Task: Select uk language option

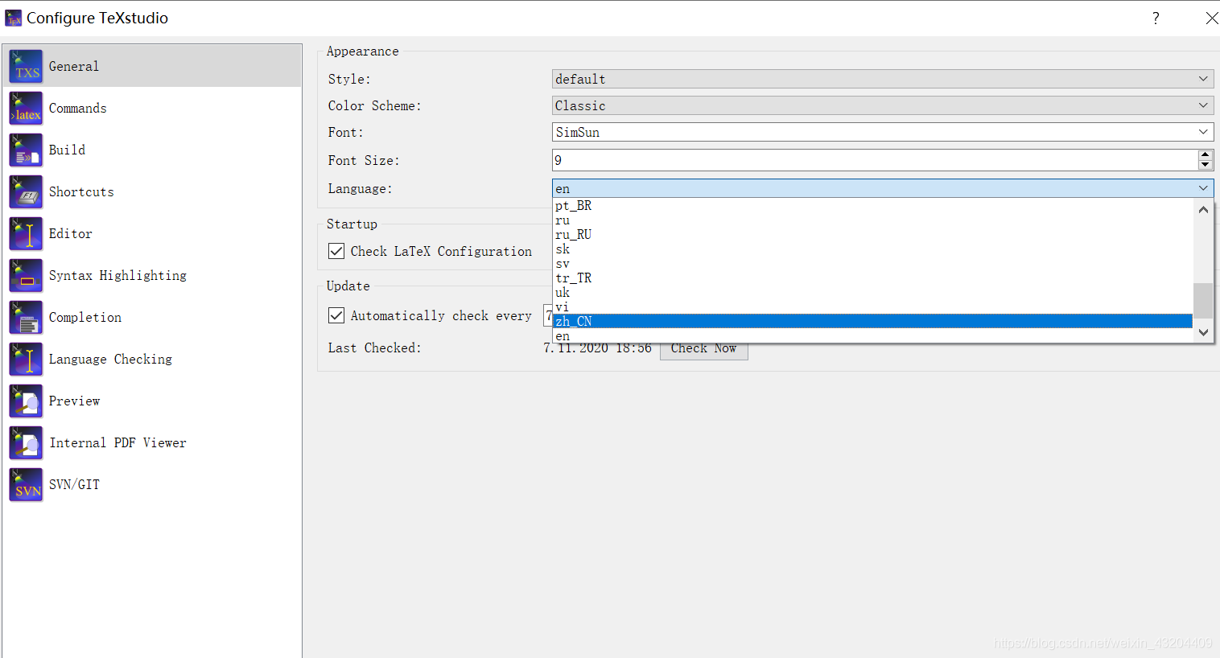Action: click(872, 293)
